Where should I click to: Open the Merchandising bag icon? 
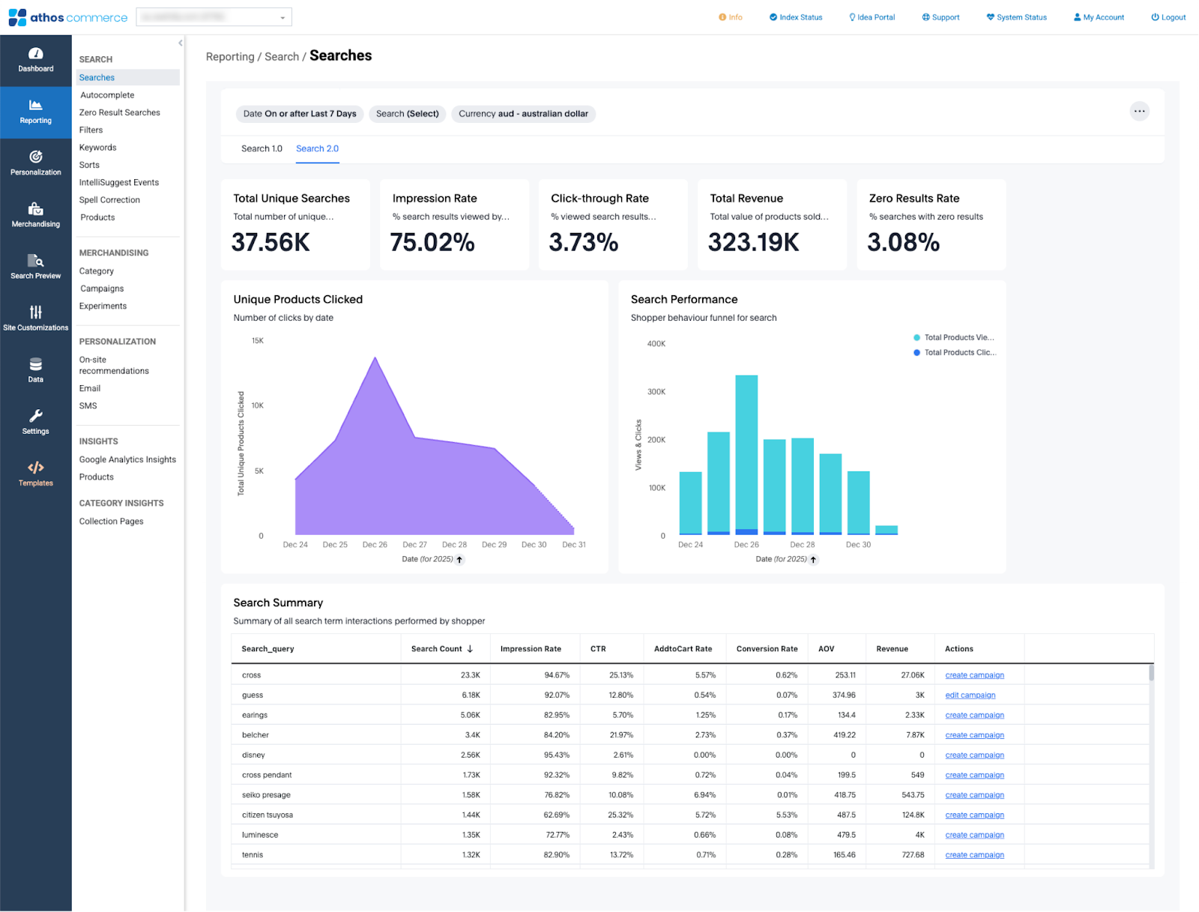click(35, 209)
